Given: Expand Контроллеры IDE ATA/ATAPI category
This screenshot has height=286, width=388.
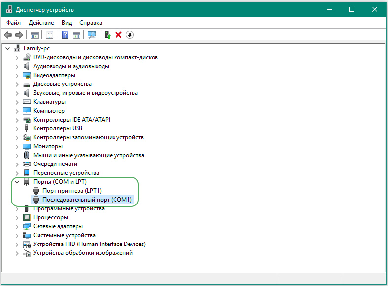Looking at the screenshot, I should pyautogui.click(x=17, y=120).
